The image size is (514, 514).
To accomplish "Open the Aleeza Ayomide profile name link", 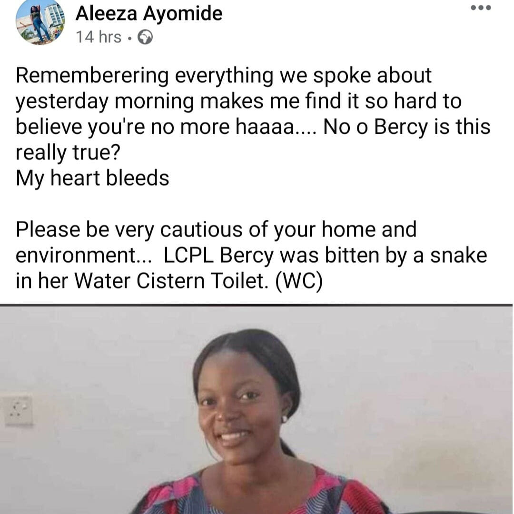I will click(148, 13).
